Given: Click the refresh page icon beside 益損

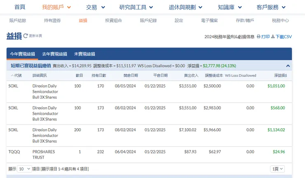Looking at the screenshot, I should pos(26,36).
